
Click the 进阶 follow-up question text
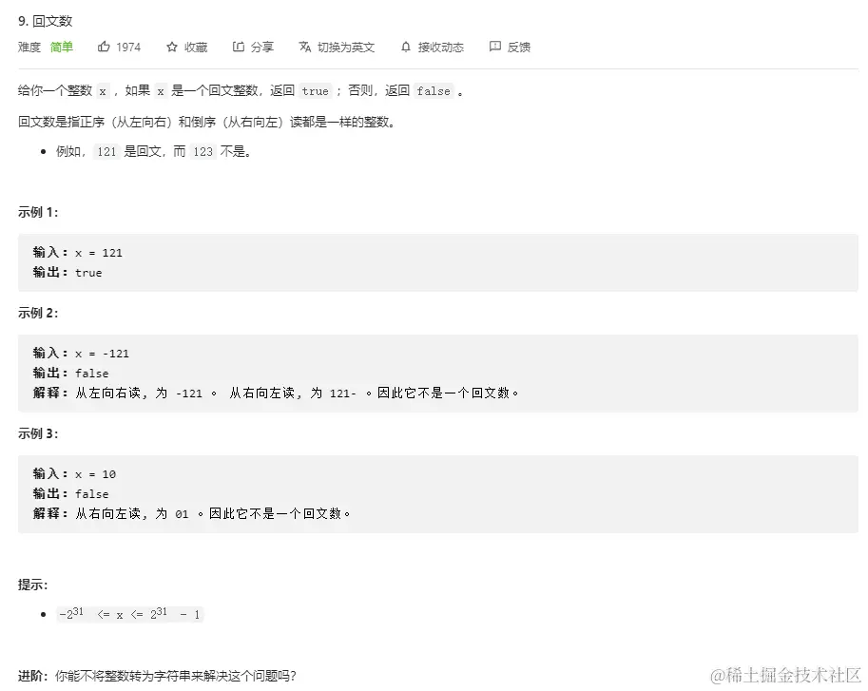click(157, 676)
